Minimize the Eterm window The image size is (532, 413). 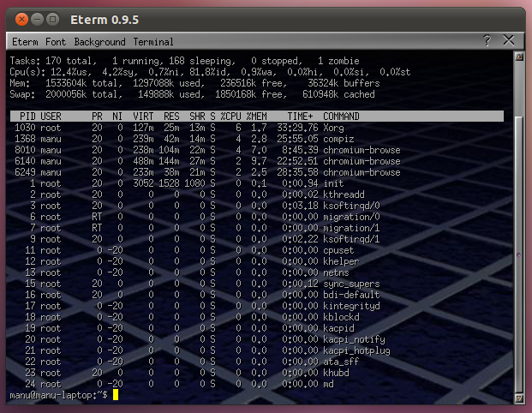[38, 20]
